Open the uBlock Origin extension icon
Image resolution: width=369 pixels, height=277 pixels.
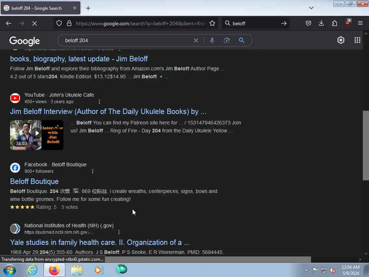coord(347,23)
